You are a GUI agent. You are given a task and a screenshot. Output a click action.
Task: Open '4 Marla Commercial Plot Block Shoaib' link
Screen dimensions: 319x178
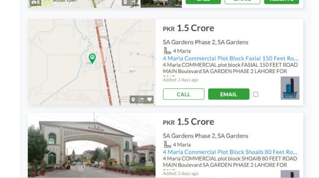click(x=230, y=152)
